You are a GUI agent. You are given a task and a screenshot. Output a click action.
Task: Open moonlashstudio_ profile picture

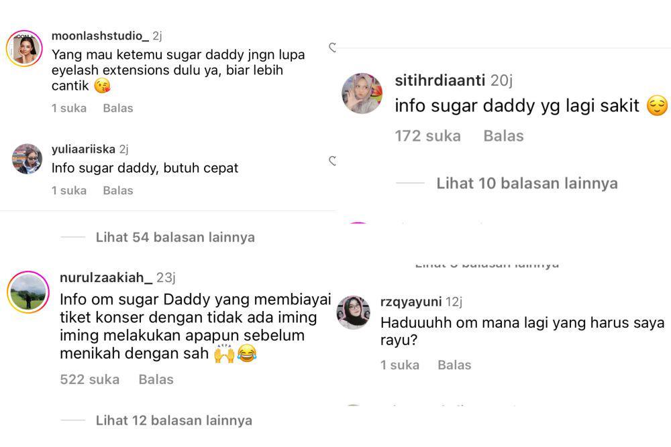click(x=24, y=48)
